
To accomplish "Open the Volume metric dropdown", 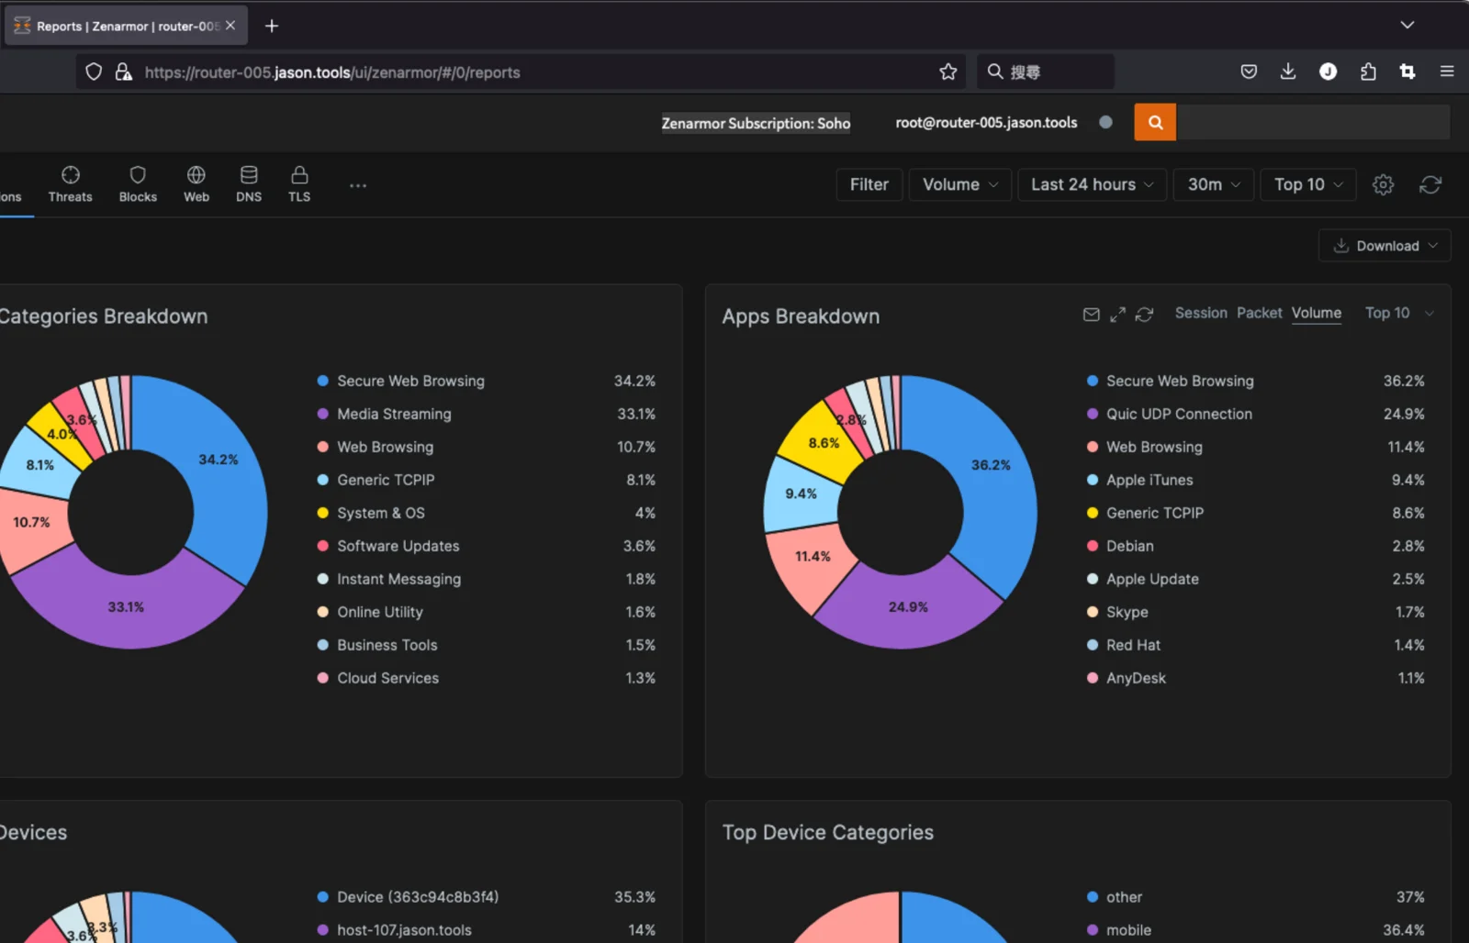I will click(x=960, y=184).
